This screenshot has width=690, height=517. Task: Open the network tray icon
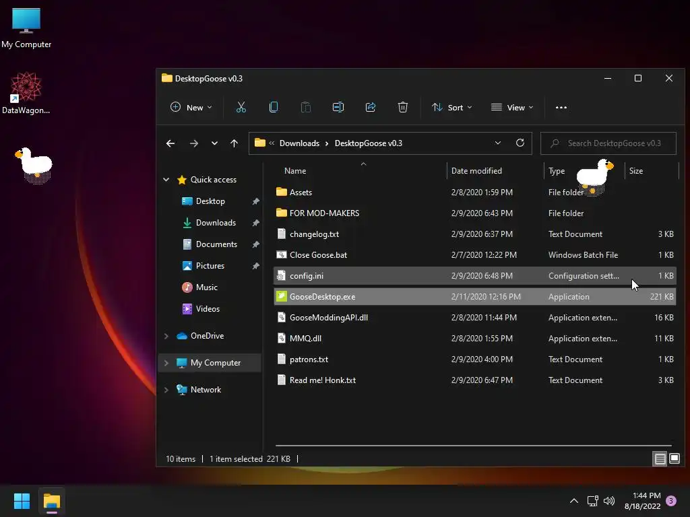pos(592,501)
